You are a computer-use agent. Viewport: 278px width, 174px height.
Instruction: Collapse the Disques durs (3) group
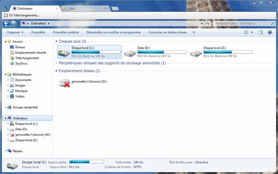[56, 41]
